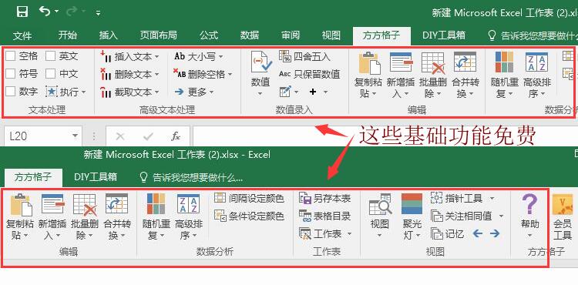578x285 pixels.
Task: Enable the 英文 checkbox
Action: [51, 56]
